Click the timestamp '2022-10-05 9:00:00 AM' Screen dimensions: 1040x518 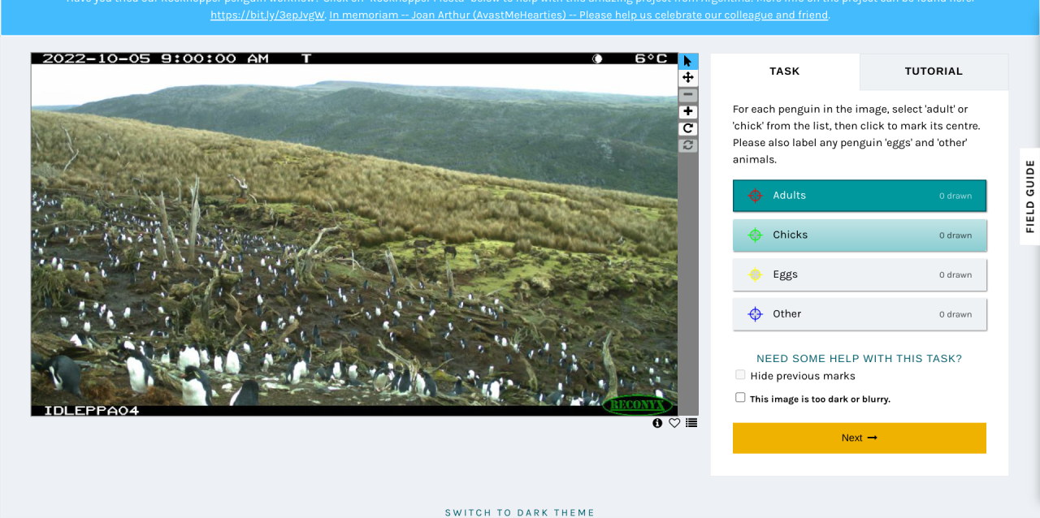(x=155, y=58)
